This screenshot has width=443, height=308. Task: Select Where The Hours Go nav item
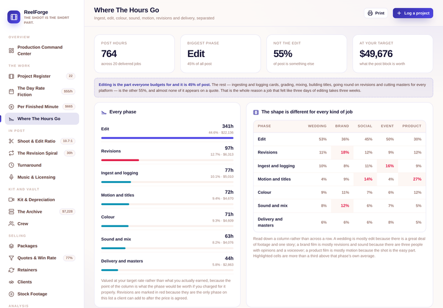coord(42,119)
